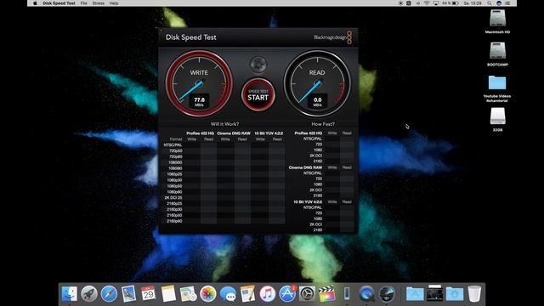
Task: Click the READ speed gauge
Action: click(317, 83)
